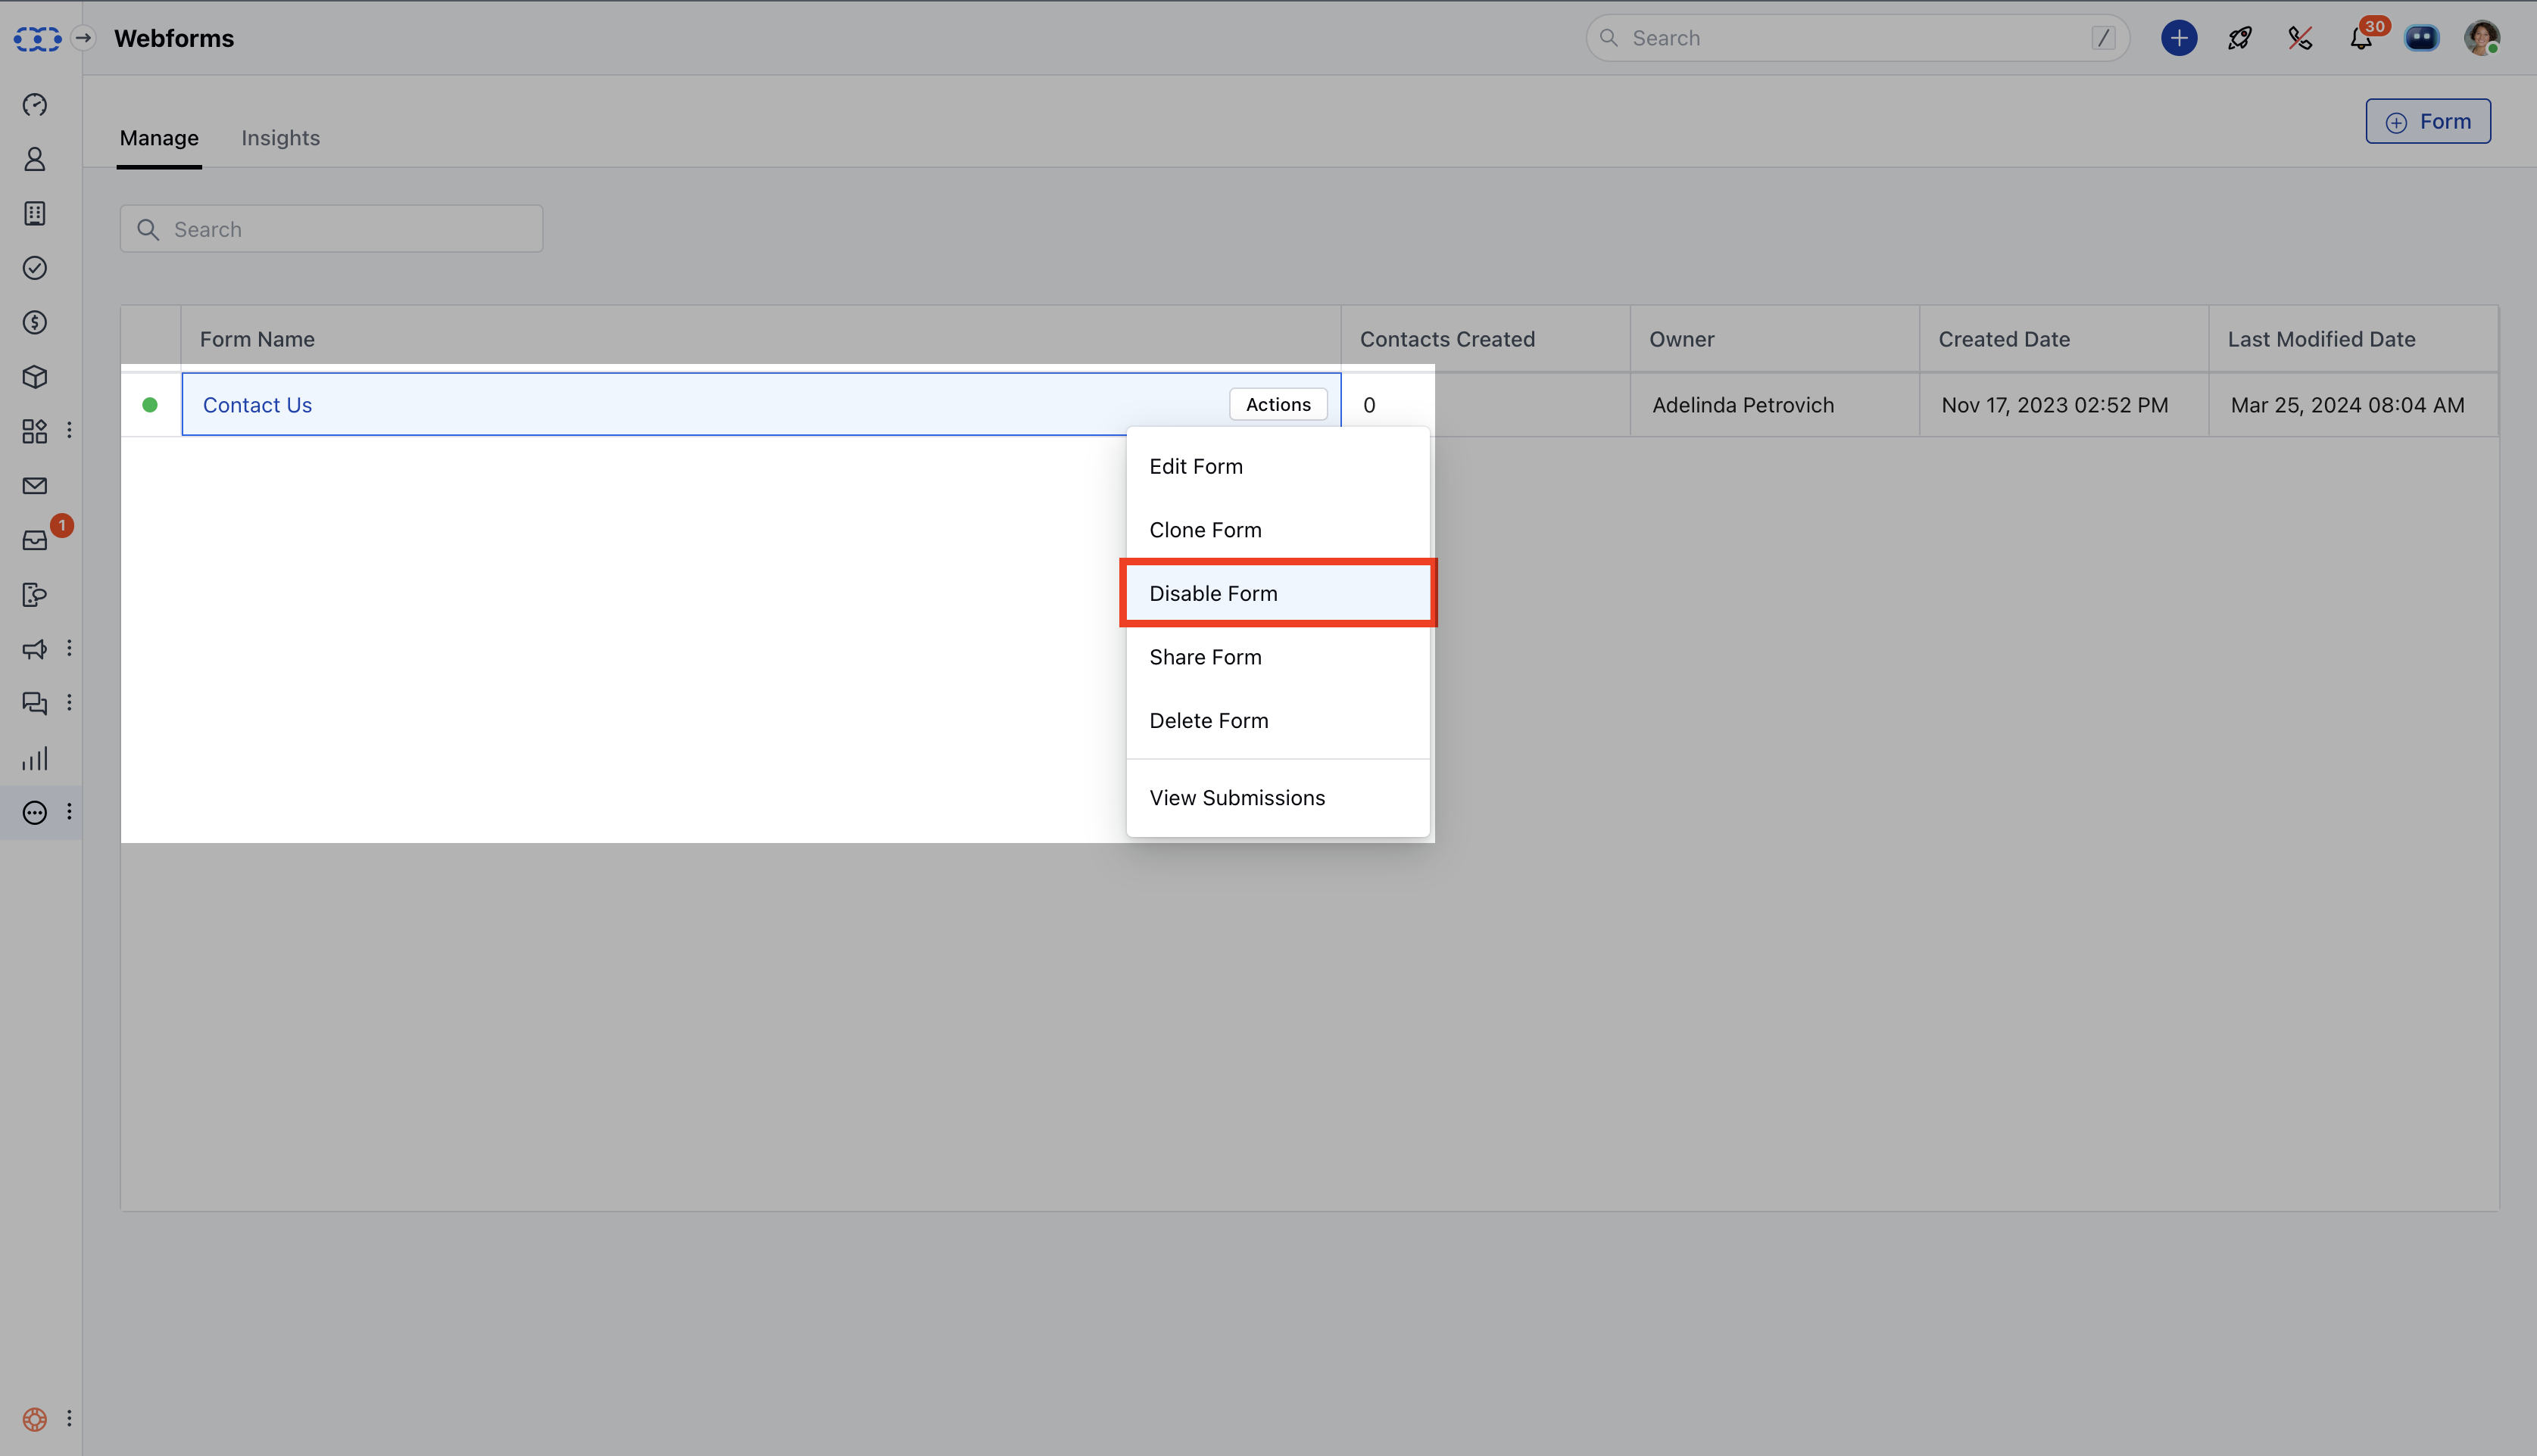Click contacts created value 0
2537x1456 pixels.
[x=1369, y=405]
